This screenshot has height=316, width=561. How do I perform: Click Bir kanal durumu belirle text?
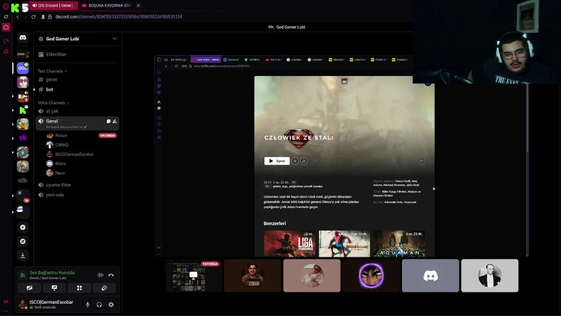[64, 127]
